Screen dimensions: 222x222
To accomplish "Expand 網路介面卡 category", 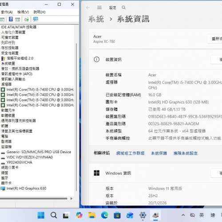I will click(10, 167).
